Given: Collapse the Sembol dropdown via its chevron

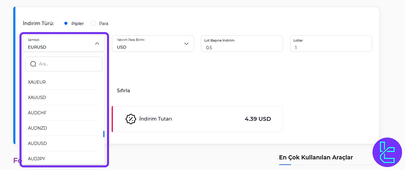Looking at the screenshot, I should tap(97, 43).
